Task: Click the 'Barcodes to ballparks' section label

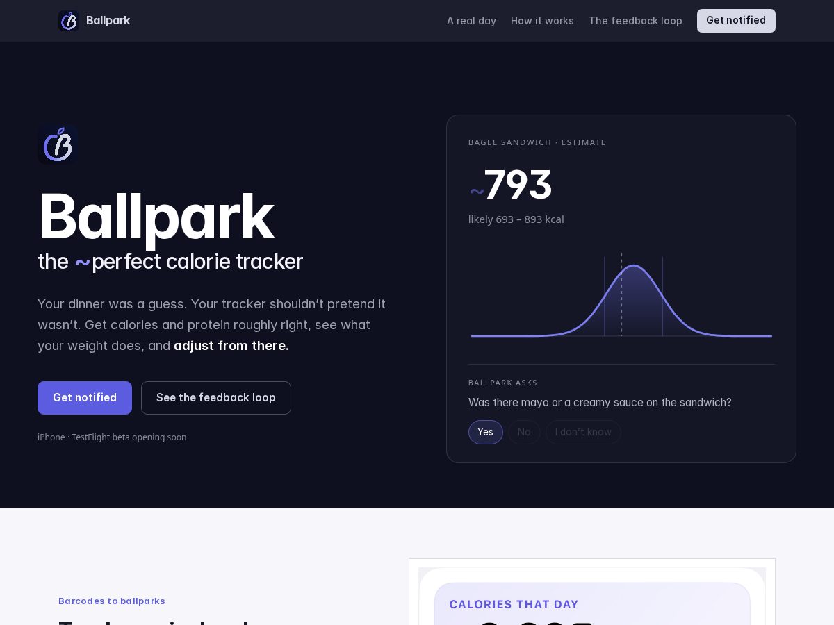Action: 112,601
